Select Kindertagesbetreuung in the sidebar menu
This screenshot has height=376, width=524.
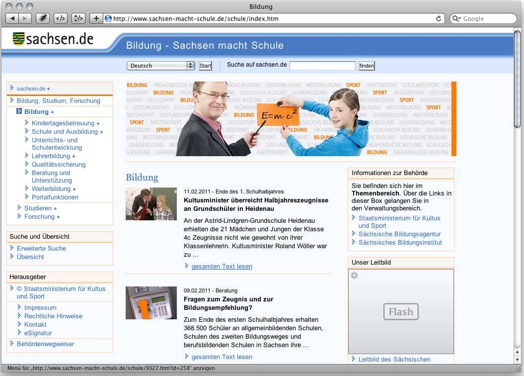pyautogui.click(x=63, y=123)
